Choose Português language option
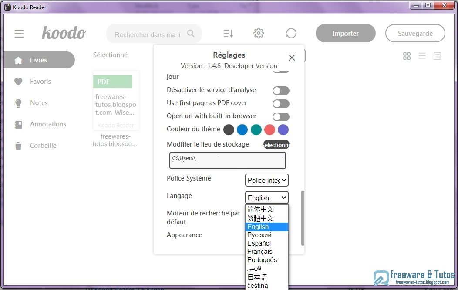Screen dimensions: 458x290 pos(267,260)
